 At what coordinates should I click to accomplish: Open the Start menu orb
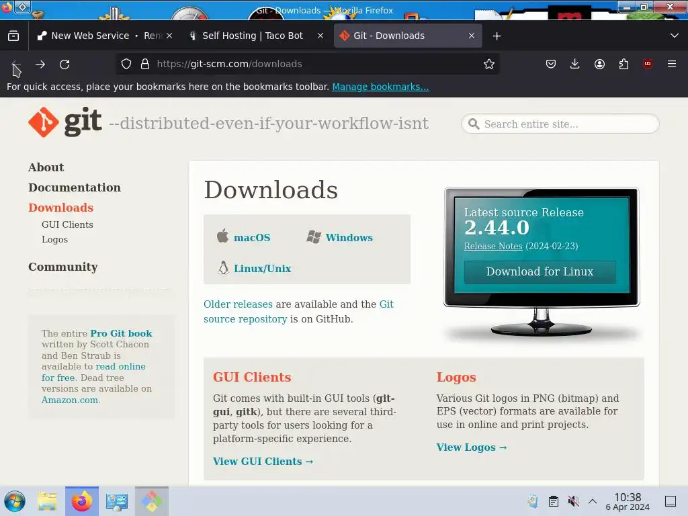point(15,501)
